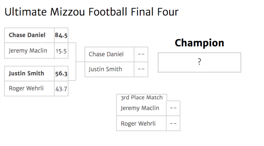Screen dimensions: 264x146
Task: Click the 43.7 score for Roger Wehrli
Action: pyautogui.click(x=61, y=89)
